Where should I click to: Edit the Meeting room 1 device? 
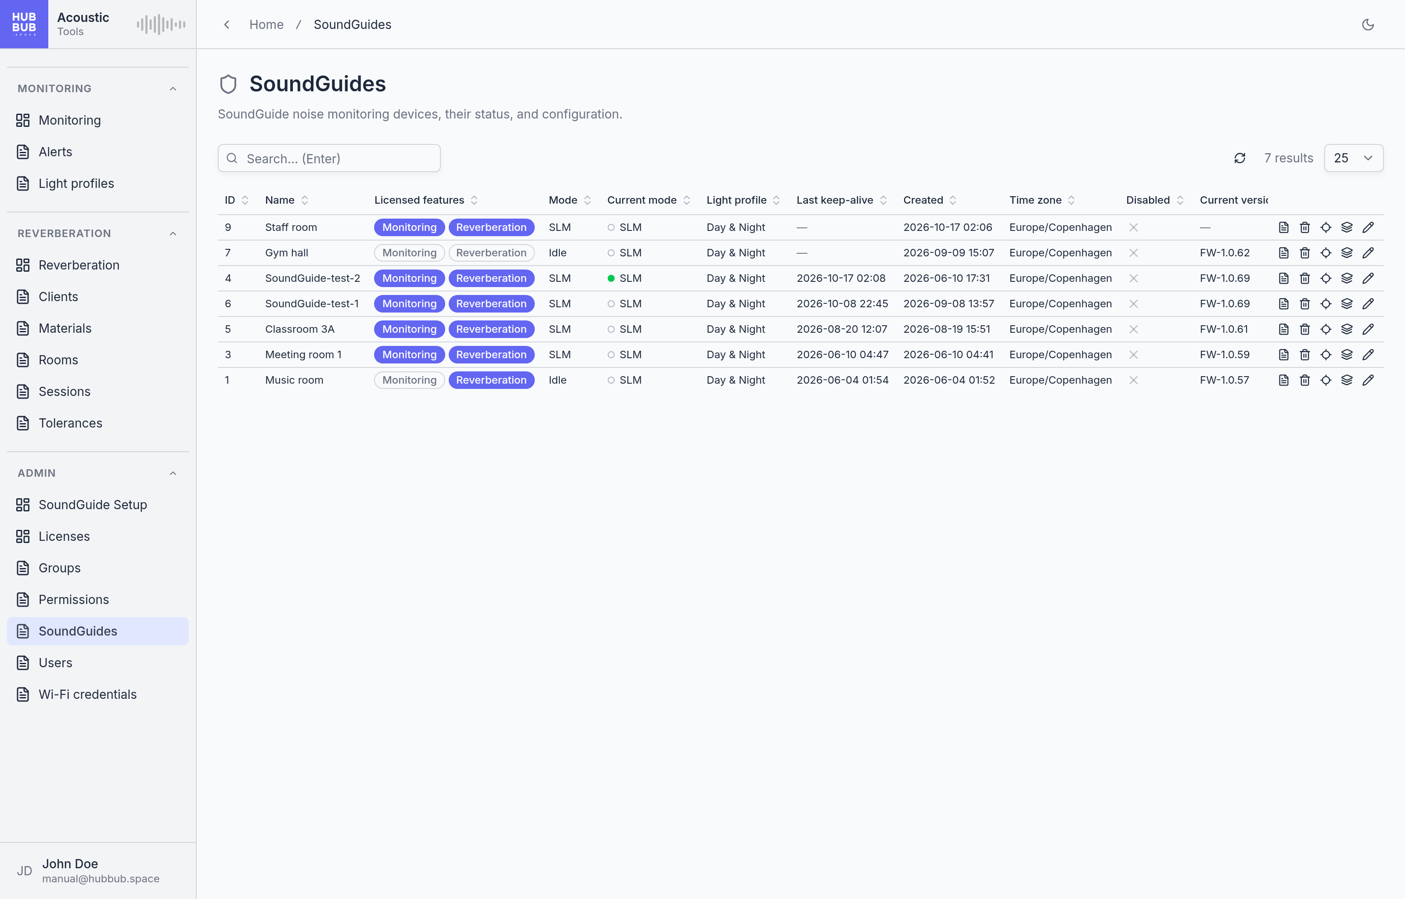pyautogui.click(x=1368, y=355)
